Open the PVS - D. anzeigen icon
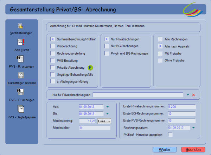The image size is (211, 155). coord(21,92)
